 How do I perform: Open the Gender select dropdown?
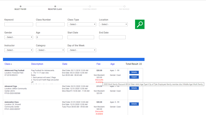(18, 37)
